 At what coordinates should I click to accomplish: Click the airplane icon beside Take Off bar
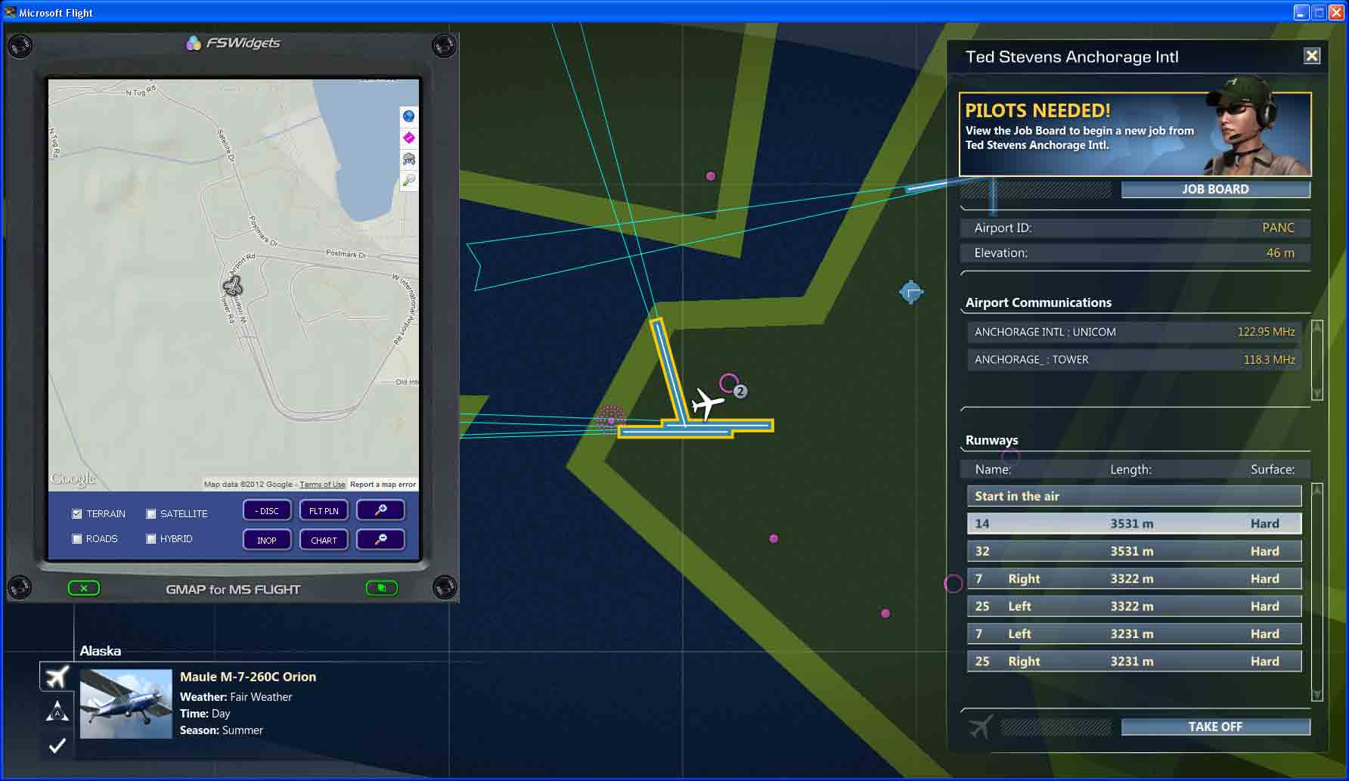980,727
